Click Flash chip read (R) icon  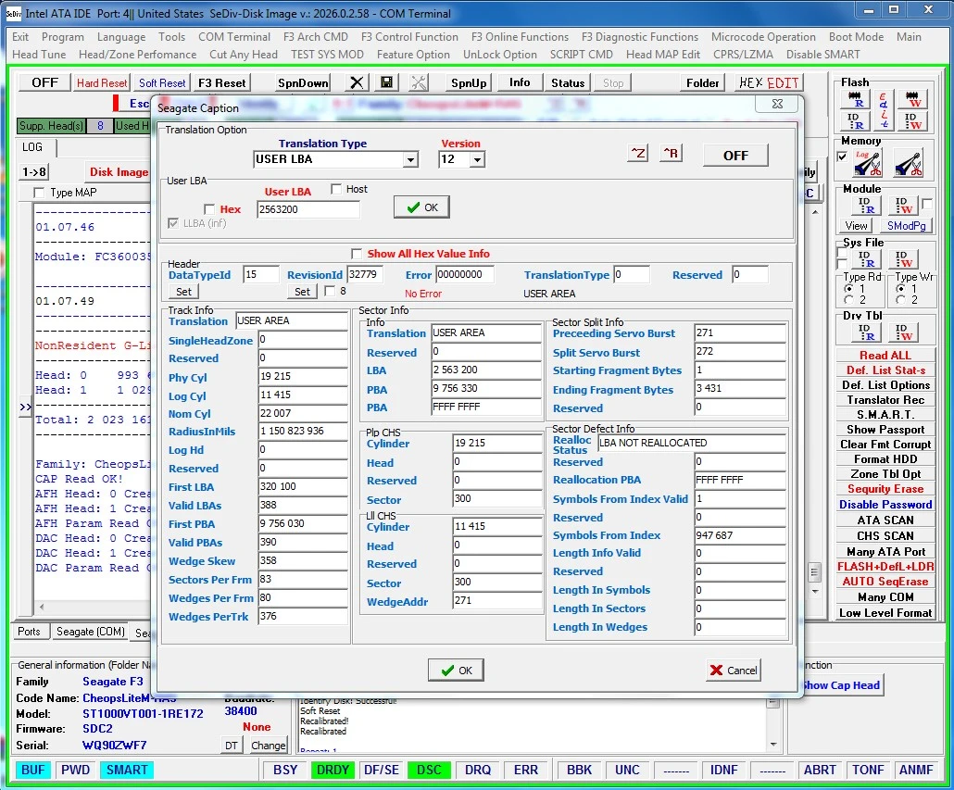[x=855, y=99]
